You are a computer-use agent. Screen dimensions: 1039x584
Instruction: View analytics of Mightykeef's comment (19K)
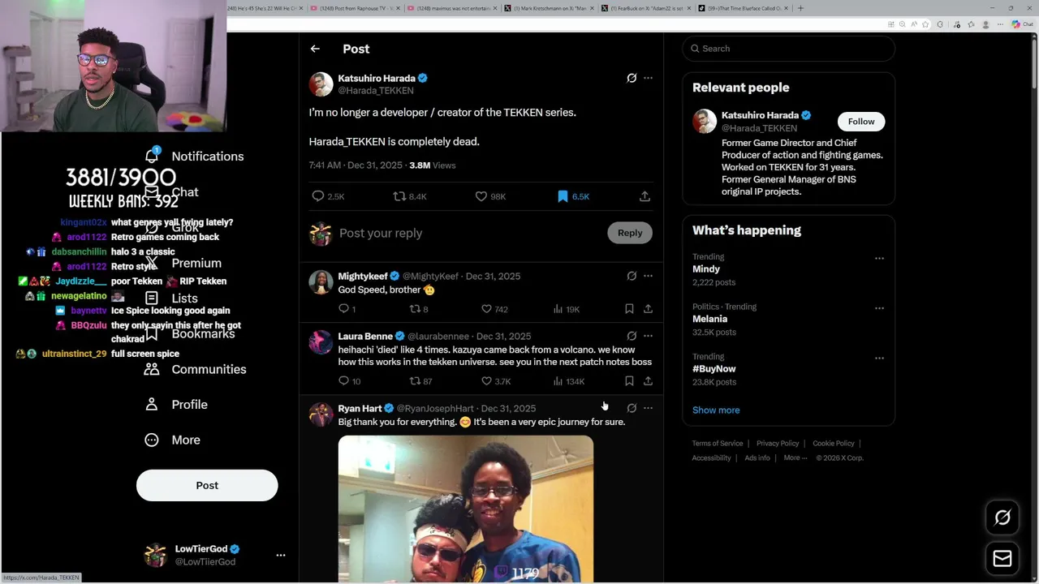[x=566, y=309]
